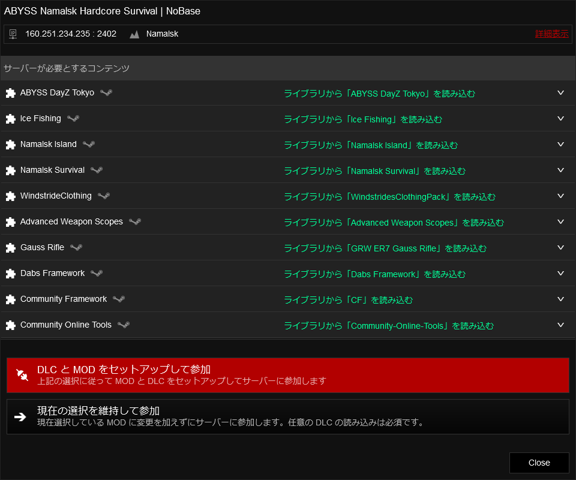The height and width of the screenshot is (480, 576).
Task: Click the puzzle-piece icon of Dabs Framework
Action: point(11,274)
